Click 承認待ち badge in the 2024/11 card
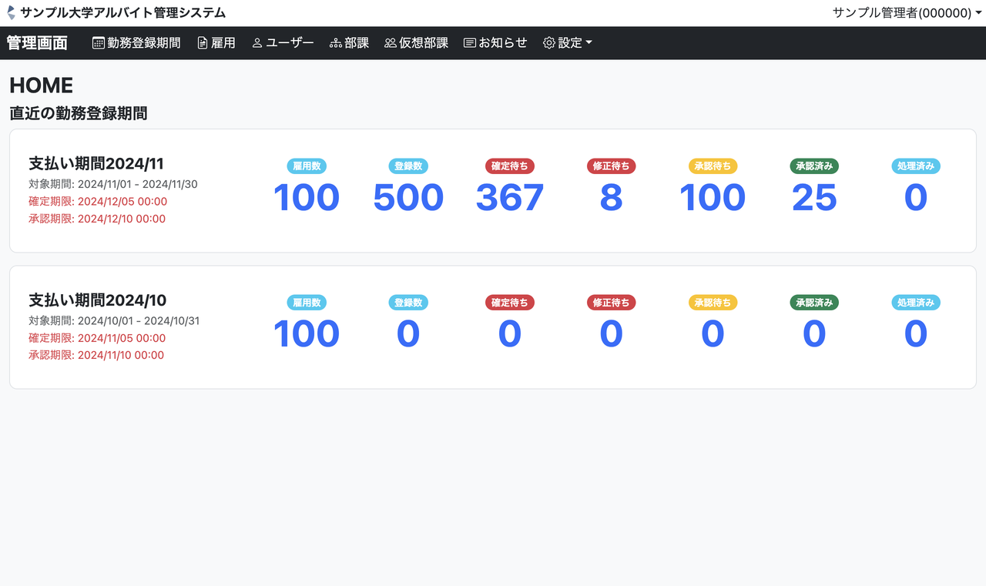 (713, 166)
